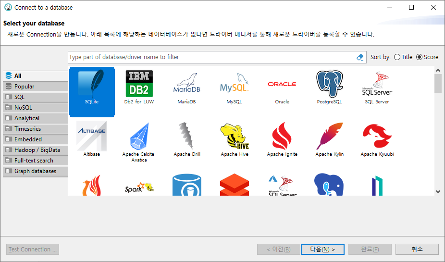
Task: Sort drivers by Score
Action: (x=427, y=57)
